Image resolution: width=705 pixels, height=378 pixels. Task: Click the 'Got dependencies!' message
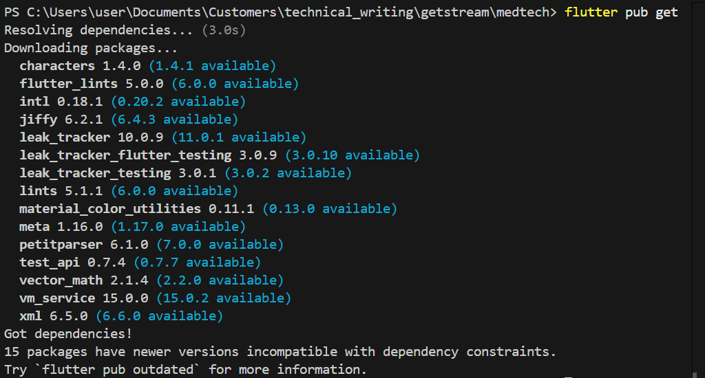click(x=67, y=334)
